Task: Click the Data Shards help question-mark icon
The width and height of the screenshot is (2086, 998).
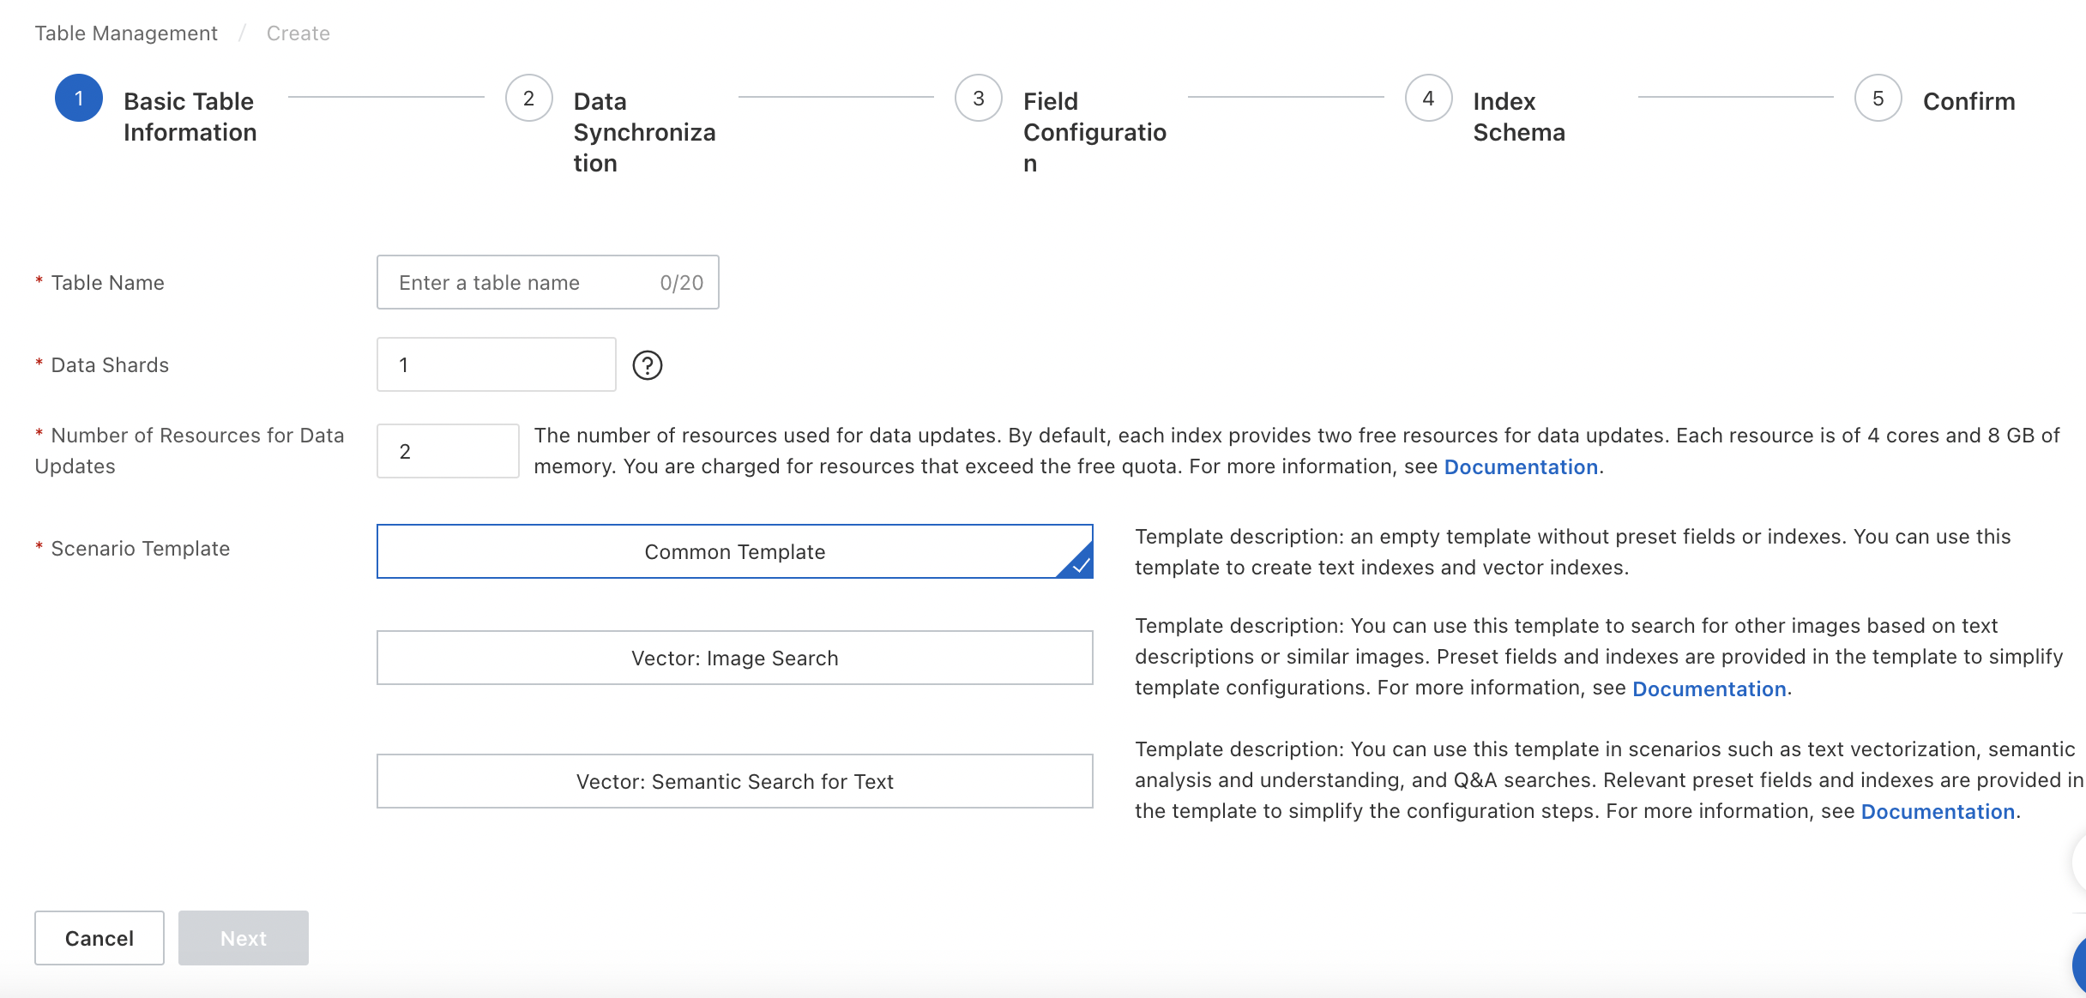Action: click(647, 365)
